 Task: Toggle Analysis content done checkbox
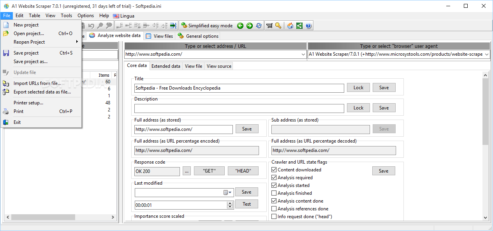[274, 201]
